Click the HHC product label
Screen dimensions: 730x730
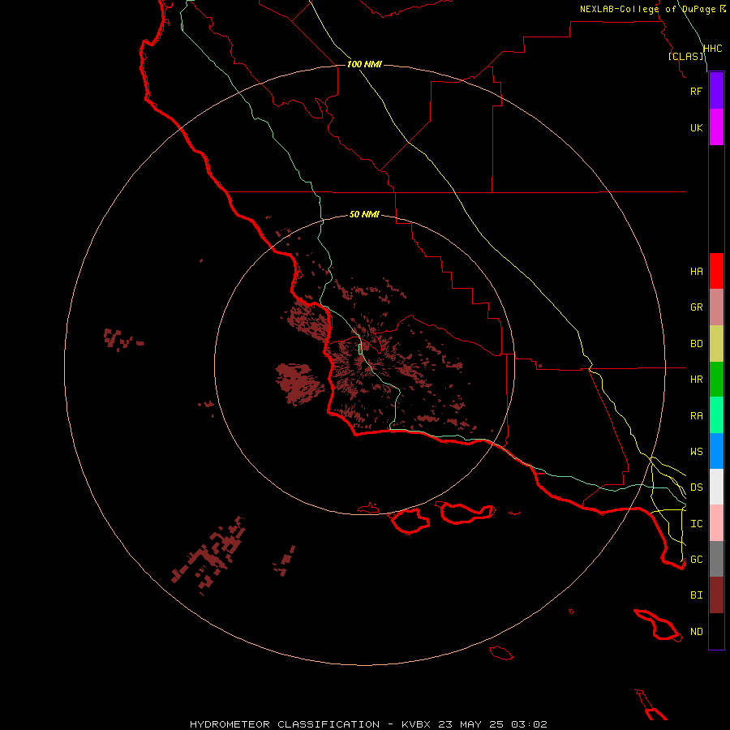712,49
